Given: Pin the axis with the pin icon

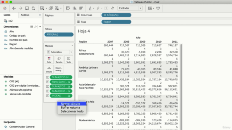Looking at the screenshot, I should (x=113, y=8).
